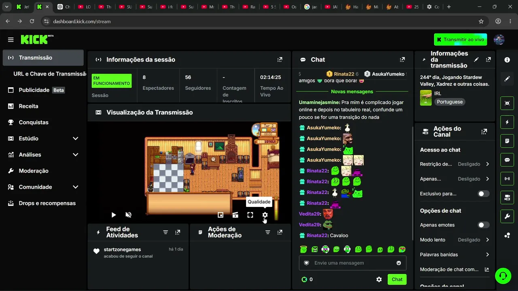Open the Qualidade settings gear on preview
The image size is (518, 291).
click(x=265, y=215)
